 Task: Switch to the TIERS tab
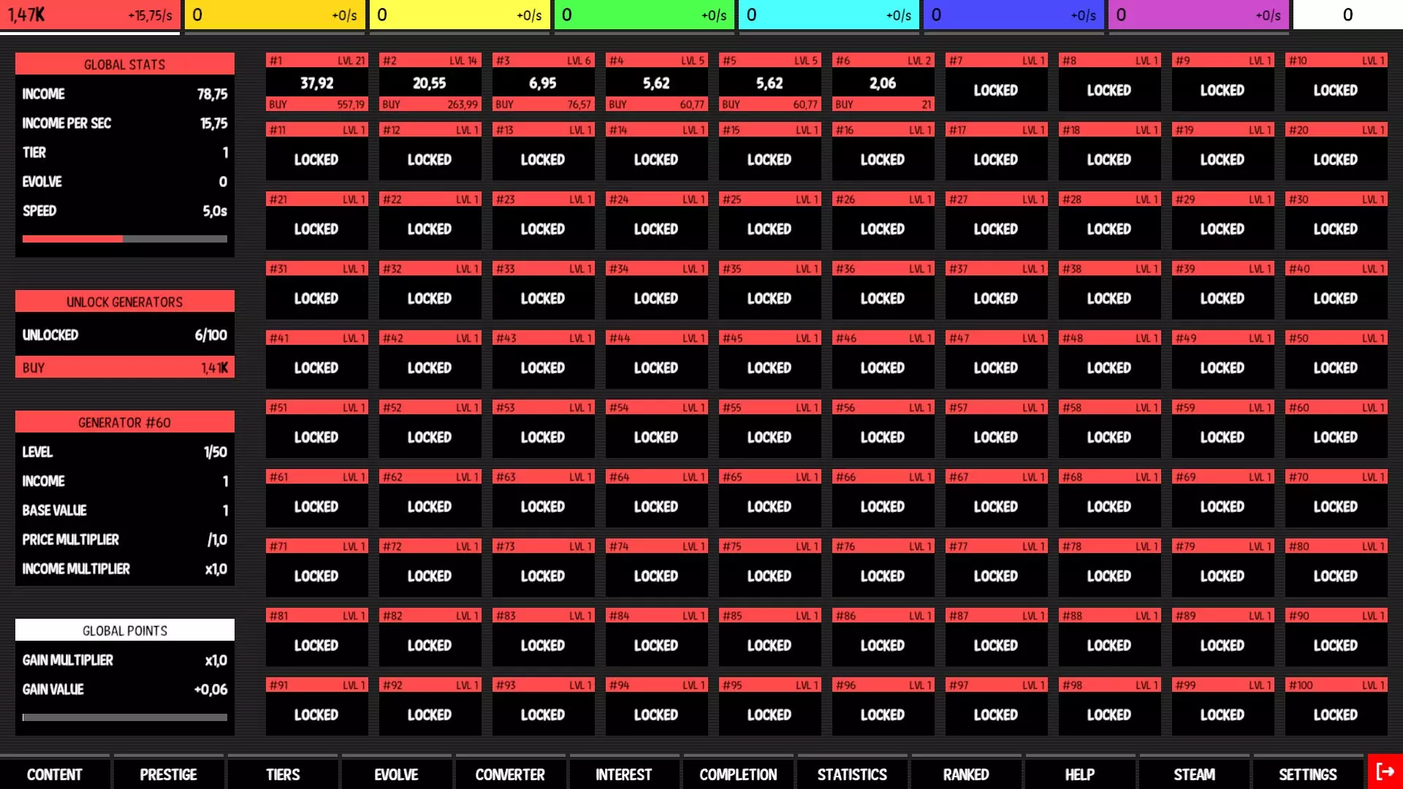coord(282,774)
